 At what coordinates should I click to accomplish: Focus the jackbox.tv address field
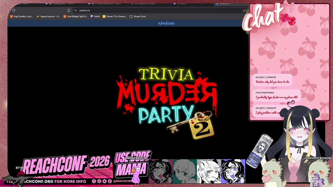[159, 10]
